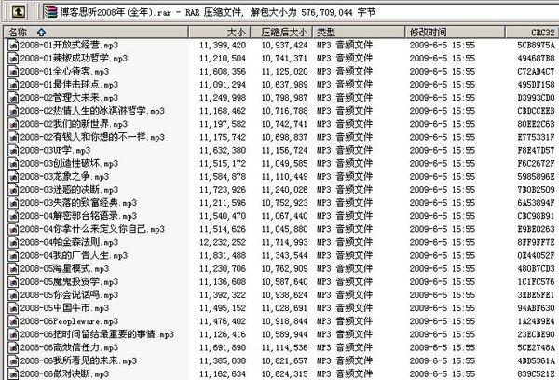Viewport: 559px width, 380px height.
Task: Select file icon of 2008-04我的广告人生.mp3
Action: (x=13, y=255)
